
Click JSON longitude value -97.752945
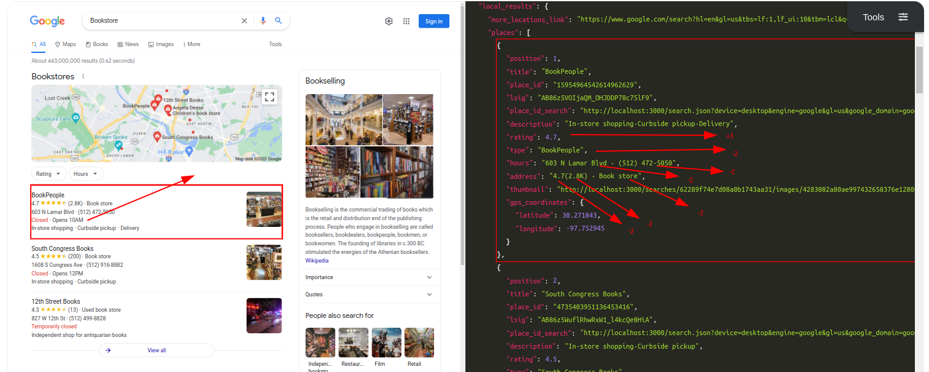[585, 229]
